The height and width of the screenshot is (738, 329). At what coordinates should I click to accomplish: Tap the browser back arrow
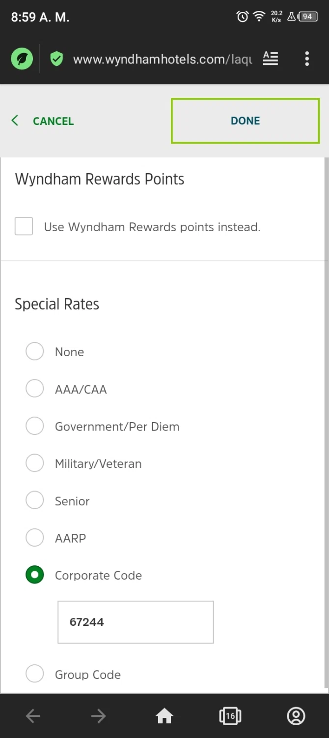[x=33, y=716]
